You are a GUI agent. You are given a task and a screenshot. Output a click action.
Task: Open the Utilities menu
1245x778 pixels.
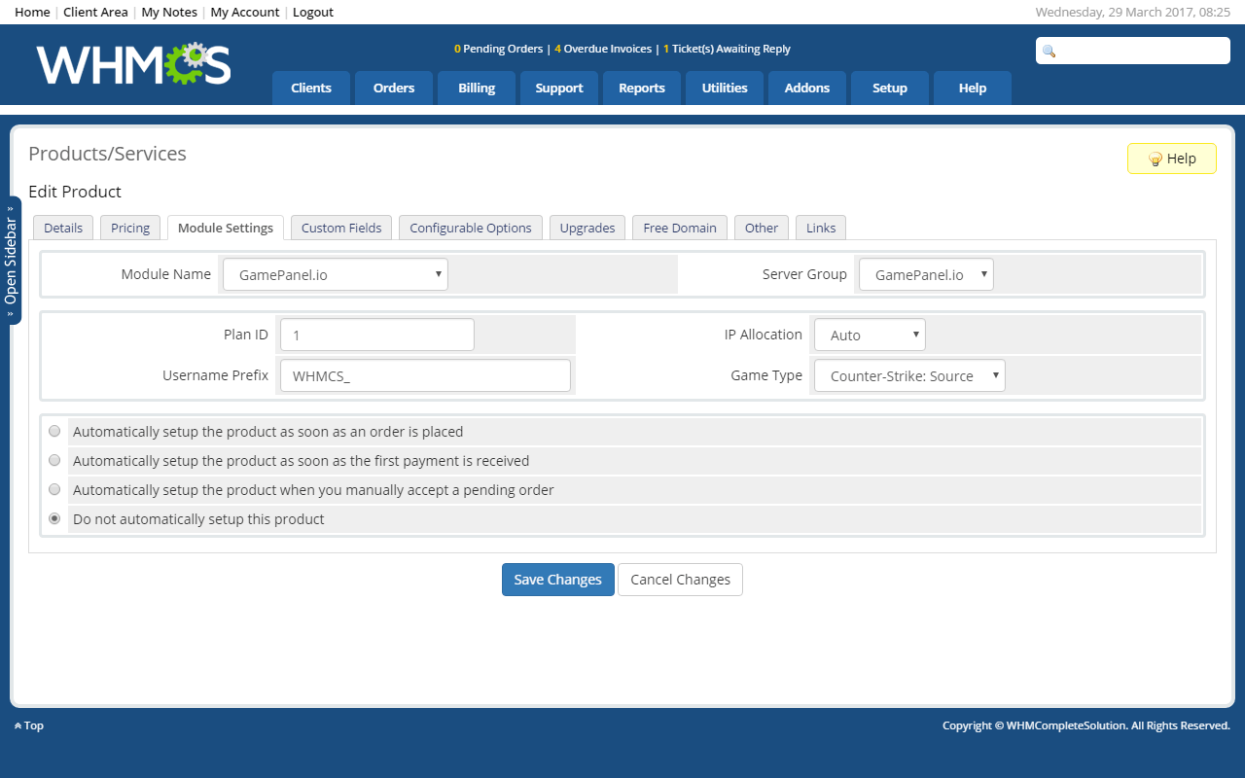coord(725,88)
